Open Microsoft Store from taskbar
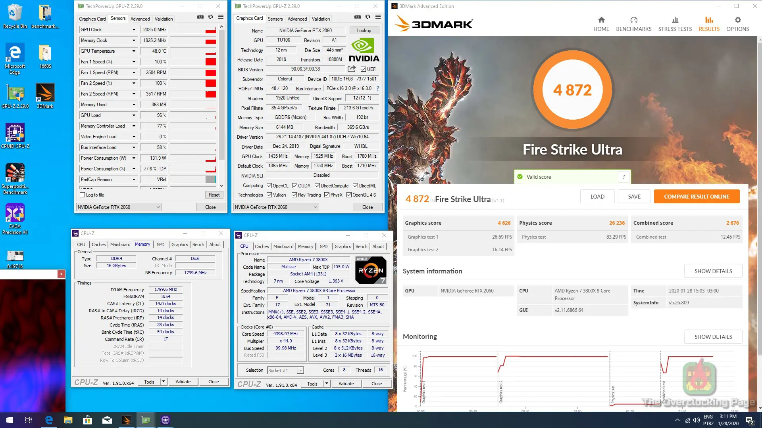 (x=88, y=420)
